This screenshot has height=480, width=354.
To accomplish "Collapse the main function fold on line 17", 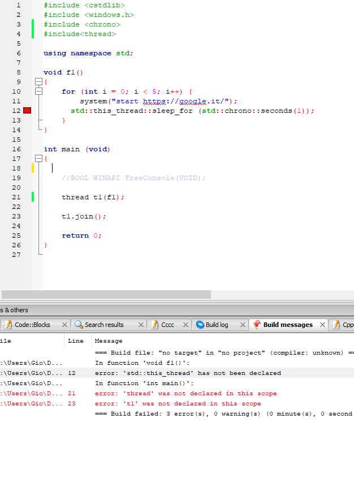I will coord(38,158).
